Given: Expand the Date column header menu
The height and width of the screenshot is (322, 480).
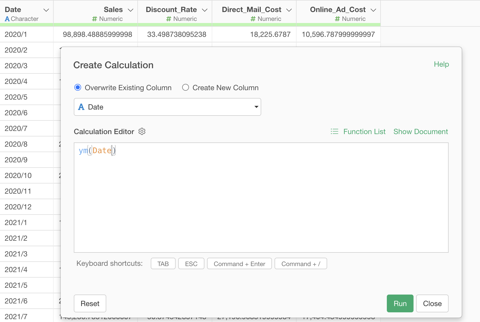Looking at the screenshot, I should click(x=46, y=10).
